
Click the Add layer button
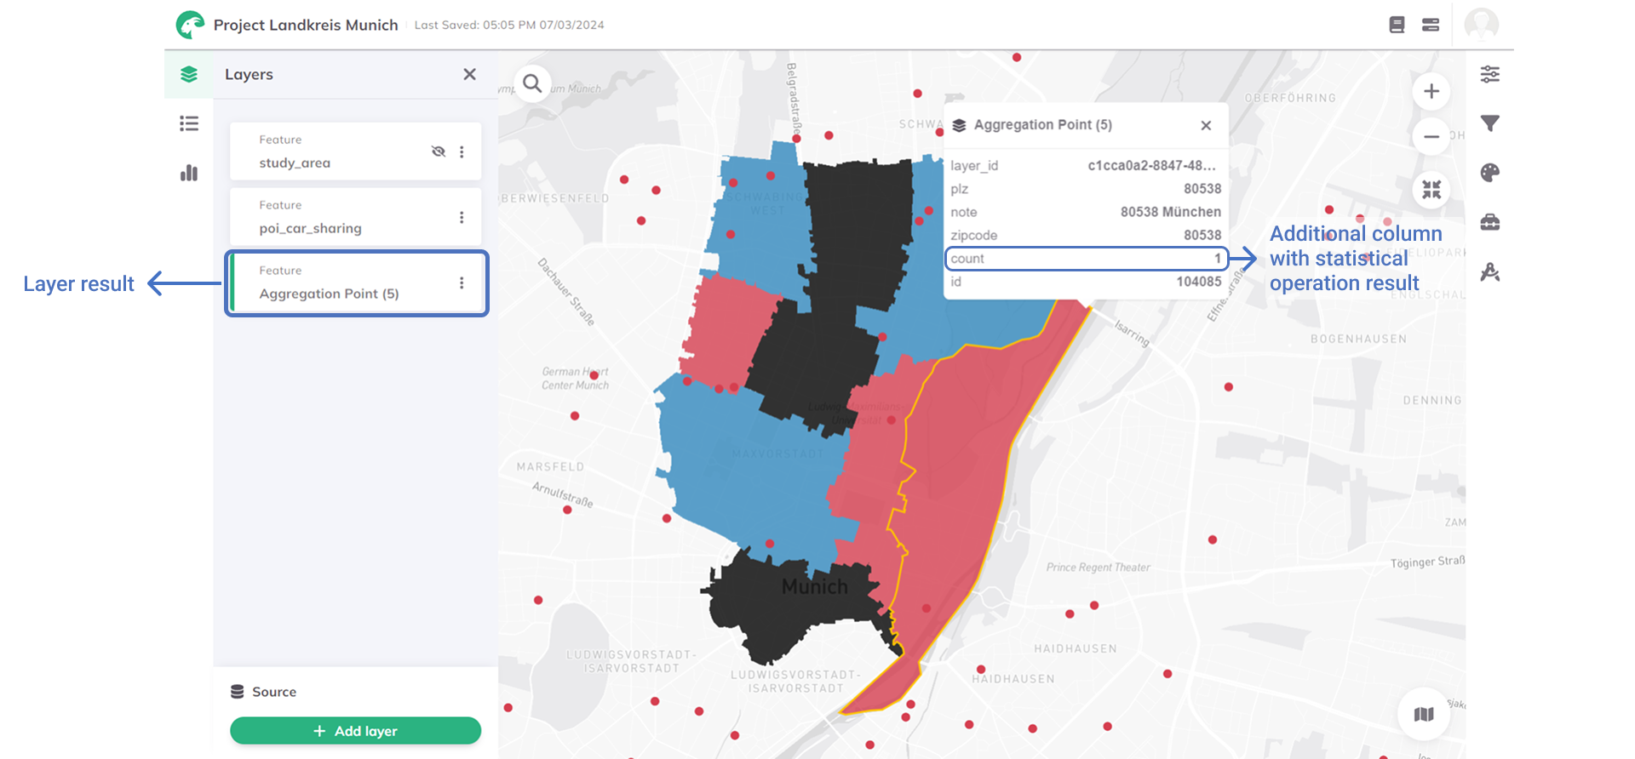(x=355, y=731)
